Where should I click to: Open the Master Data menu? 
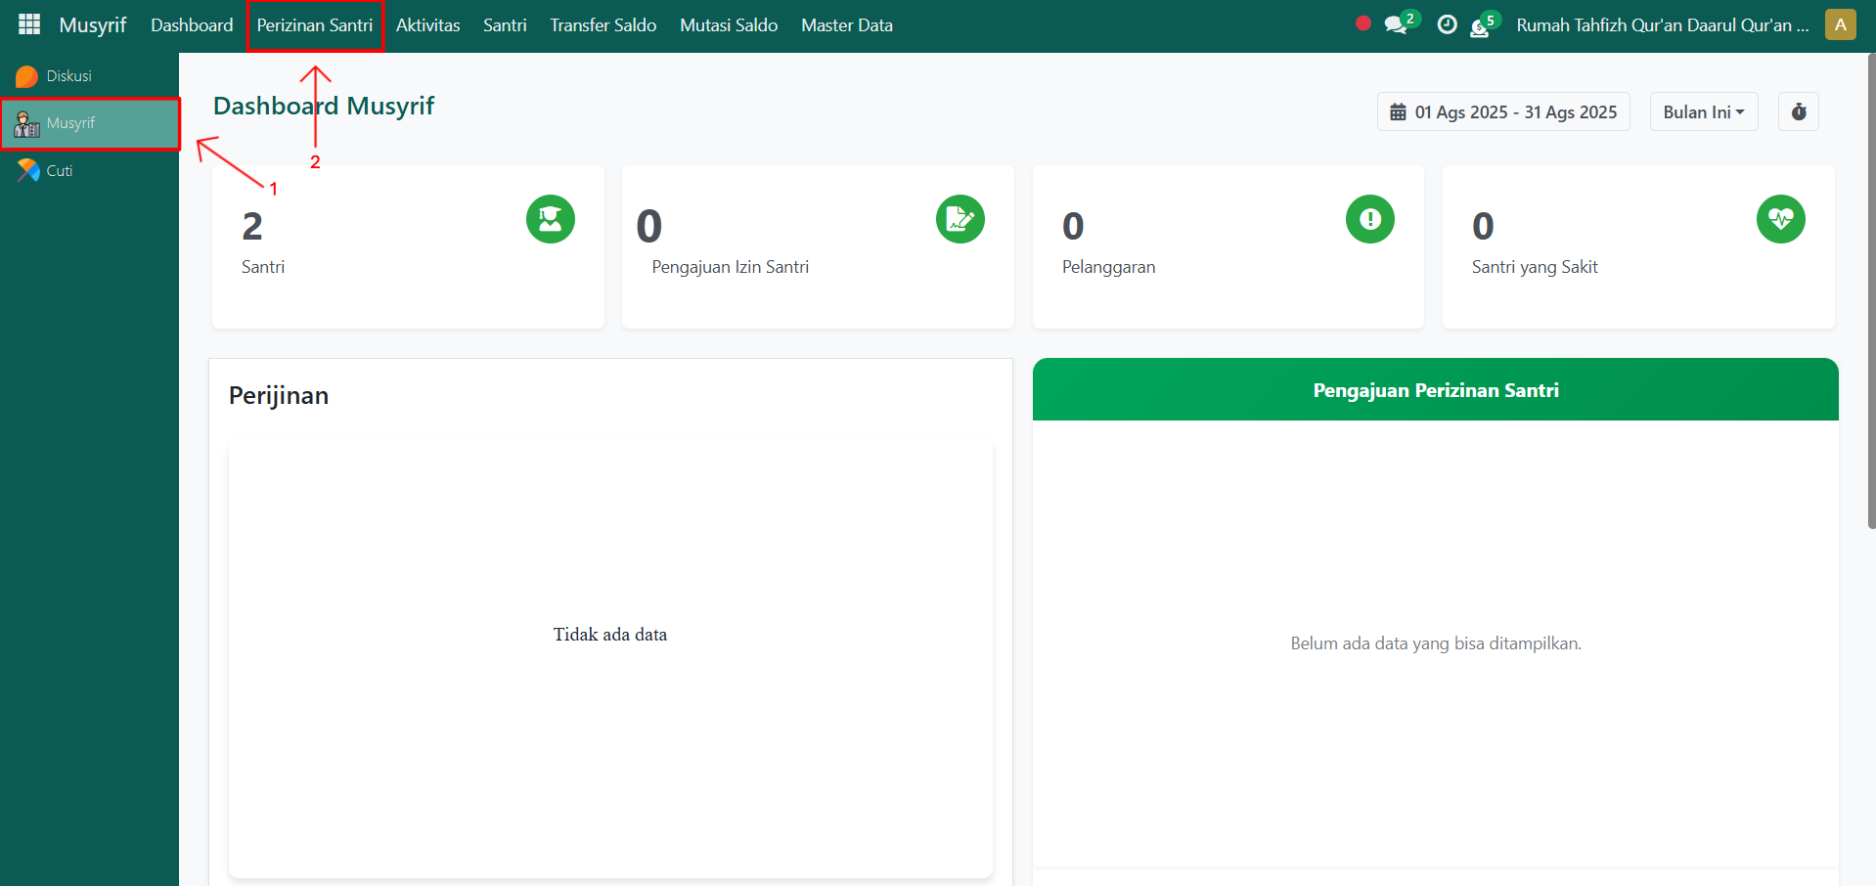pyautogui.click(x=846, y=25)
